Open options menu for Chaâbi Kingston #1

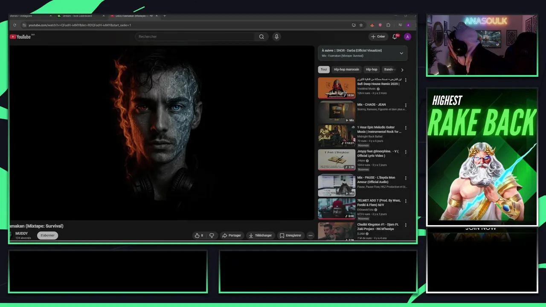click(x=406, y=225)
